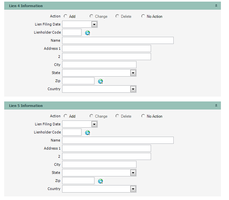Viewport: 229px width, 200px height.
Task: Select Change action for Lien 5
Action: point(91,116)
